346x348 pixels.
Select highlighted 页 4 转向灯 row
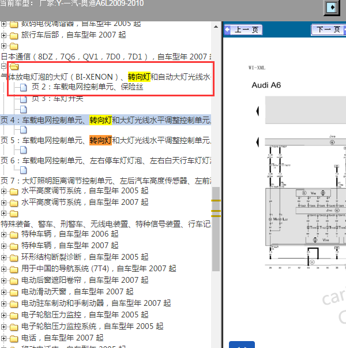(x=106, y=120)
